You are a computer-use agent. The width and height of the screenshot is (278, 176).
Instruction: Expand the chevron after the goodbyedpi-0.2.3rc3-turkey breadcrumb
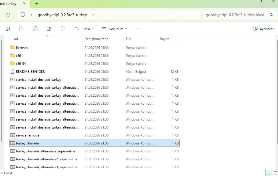tap(93, 15)
